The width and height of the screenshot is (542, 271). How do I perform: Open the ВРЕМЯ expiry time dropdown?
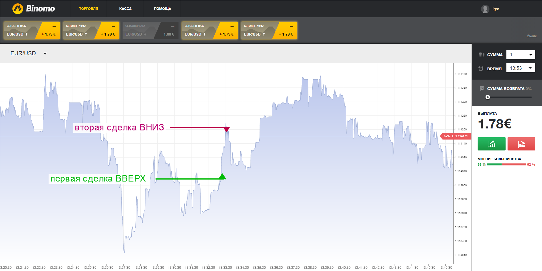[521, 68]
